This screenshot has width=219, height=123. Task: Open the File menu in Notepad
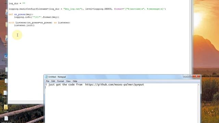pyautogui.click(x=48, y=81)
